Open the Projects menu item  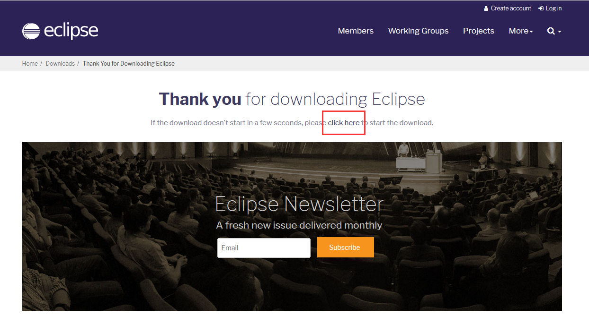click(x=479, y=31)
